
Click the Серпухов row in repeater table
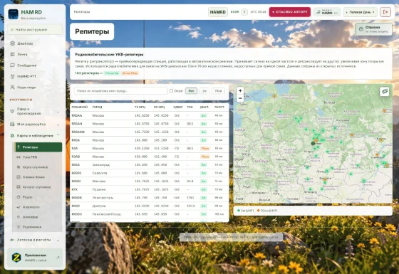tap(150, 173)
